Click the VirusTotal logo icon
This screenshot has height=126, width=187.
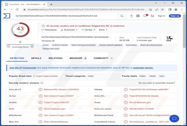point(7,16)
